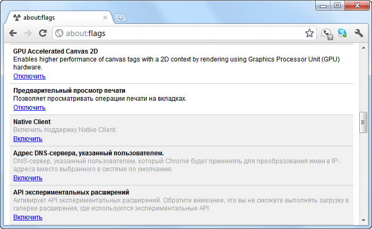The height and width of the screenshot is (229, 372).
Task: Enable the user-specified DNS server flag
Action: click(28, 178)
